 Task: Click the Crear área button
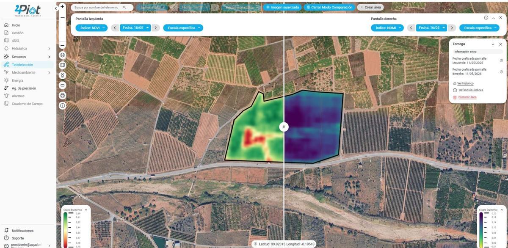(x=371, y=7)
